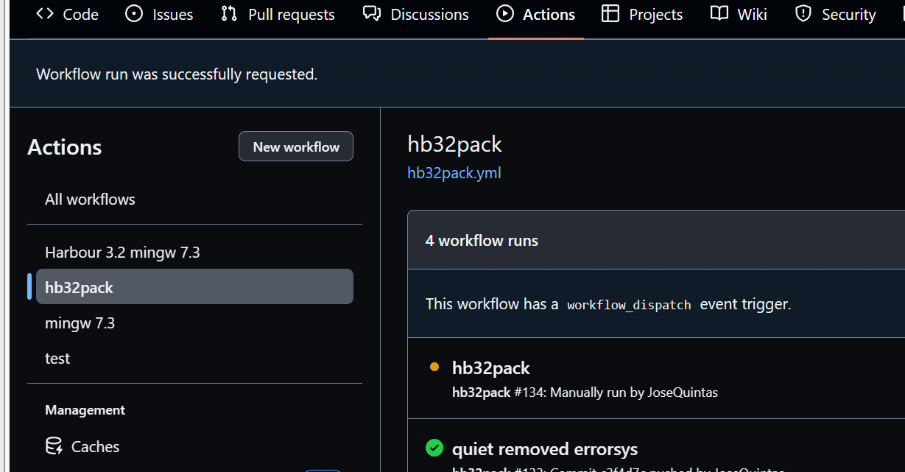Click the Projects table icon

coord(610,14)
